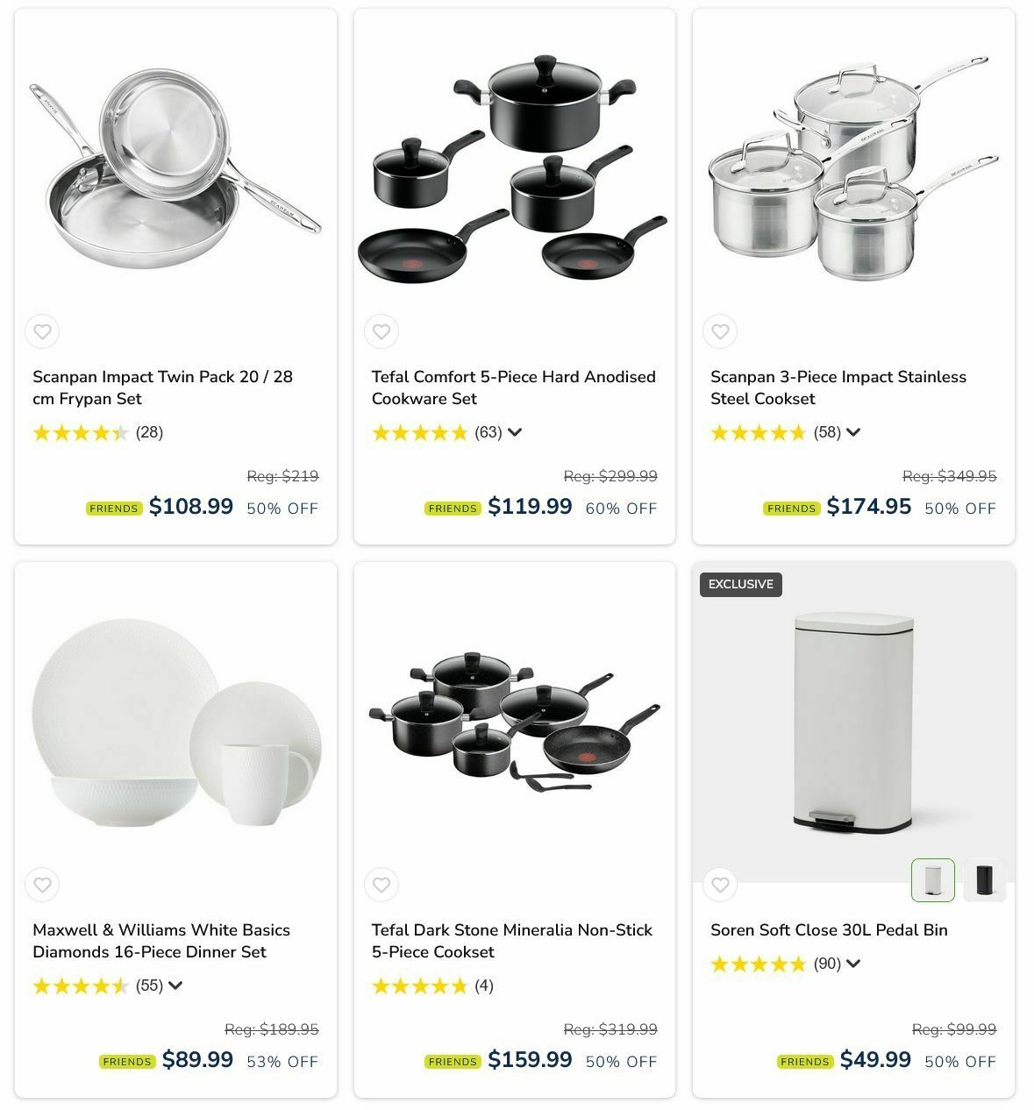Click the Tefal hard anodised cookware photo
This screenshot has width=1034, height=1110.
pos(515,167)
